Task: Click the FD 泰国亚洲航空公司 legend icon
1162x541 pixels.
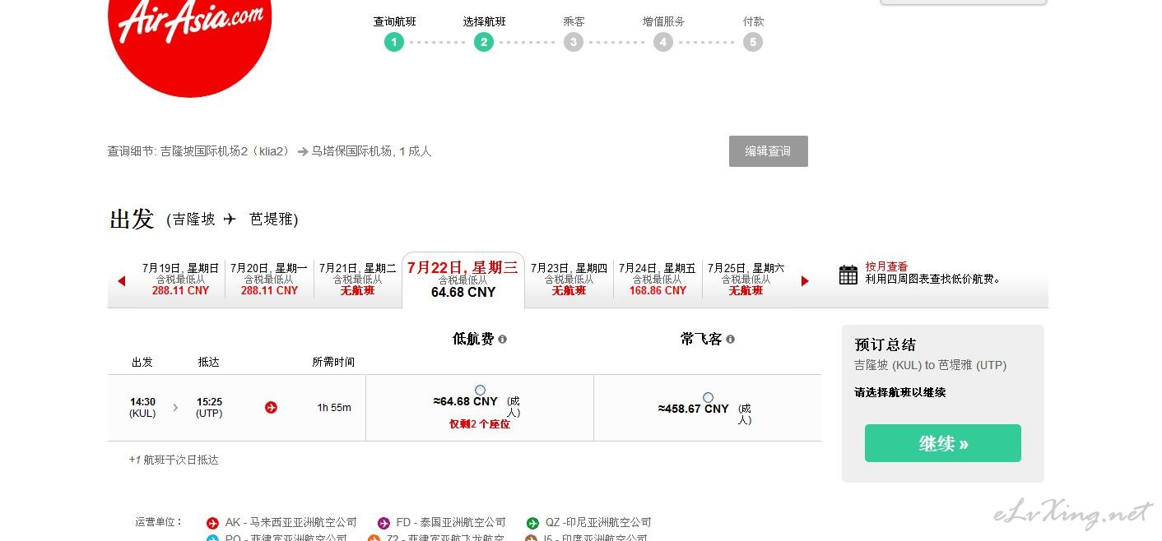Action: point(383,523)
